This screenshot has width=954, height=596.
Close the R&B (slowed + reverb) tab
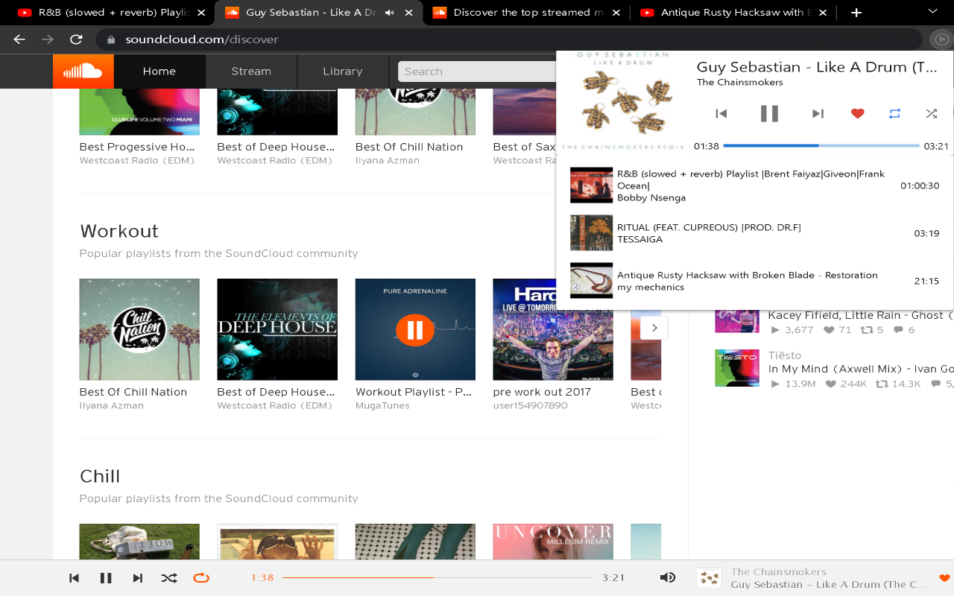pos(200,13)
